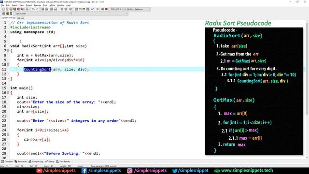Open the Edit menu
309x174 pixels.
pos(8,5)
